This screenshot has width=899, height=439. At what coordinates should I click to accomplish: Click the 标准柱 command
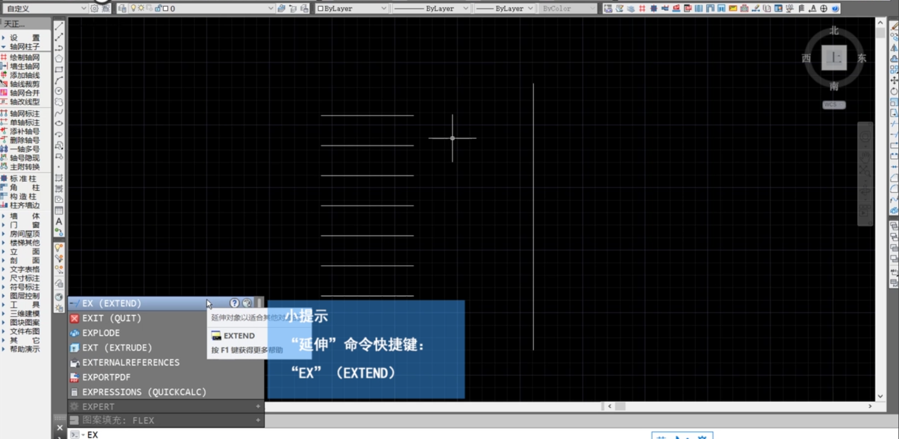coord(24,179)
